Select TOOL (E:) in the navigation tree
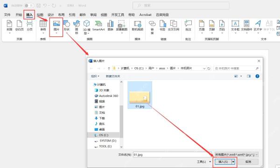 (x=103, y=146)
